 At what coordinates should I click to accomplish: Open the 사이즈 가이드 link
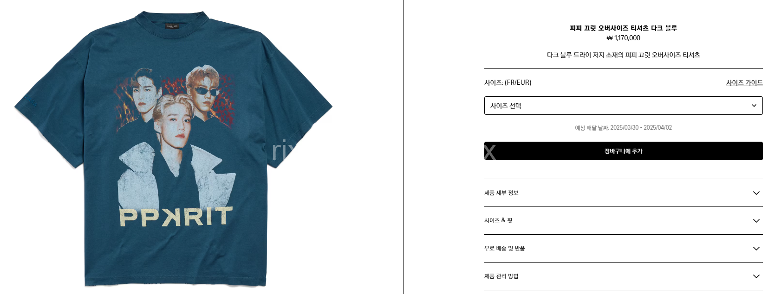click(x=744, y=82)
